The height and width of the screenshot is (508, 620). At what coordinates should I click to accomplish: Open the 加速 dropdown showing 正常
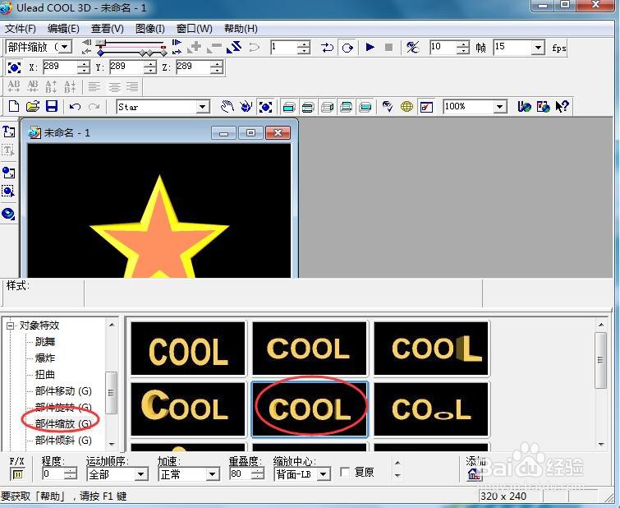pyautogui.click(x=213, y=474)
